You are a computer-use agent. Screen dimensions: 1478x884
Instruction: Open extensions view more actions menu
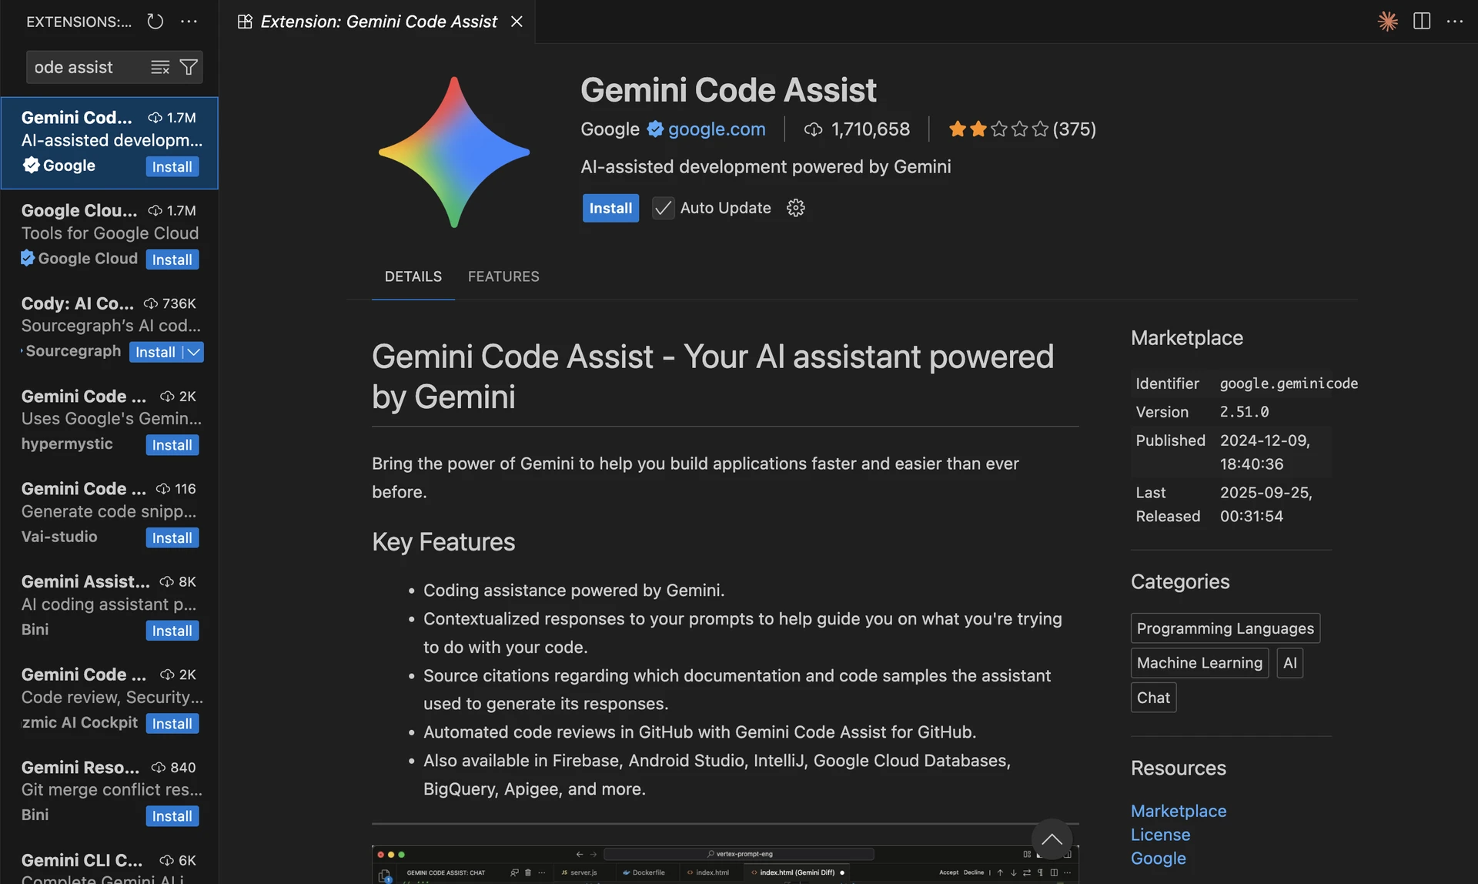(x=189, y=22)
